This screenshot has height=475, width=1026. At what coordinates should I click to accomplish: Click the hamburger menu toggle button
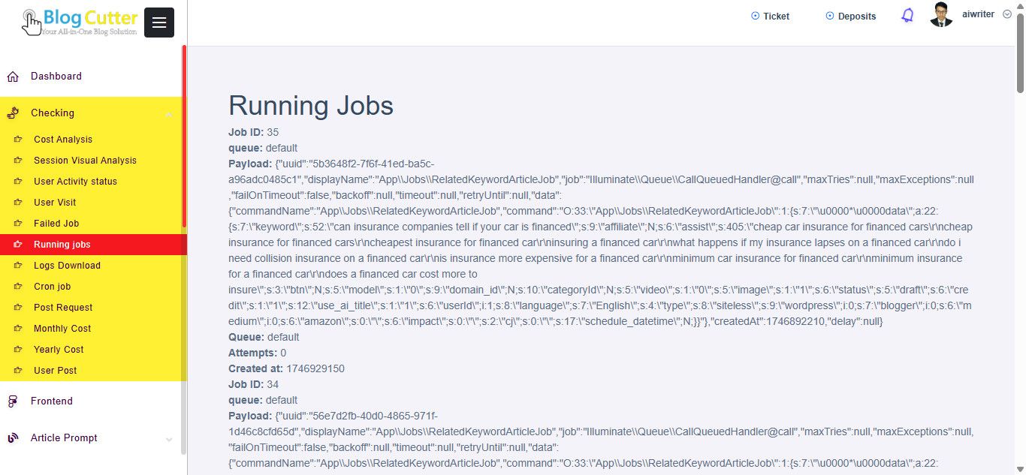click(x=158, y=23)
